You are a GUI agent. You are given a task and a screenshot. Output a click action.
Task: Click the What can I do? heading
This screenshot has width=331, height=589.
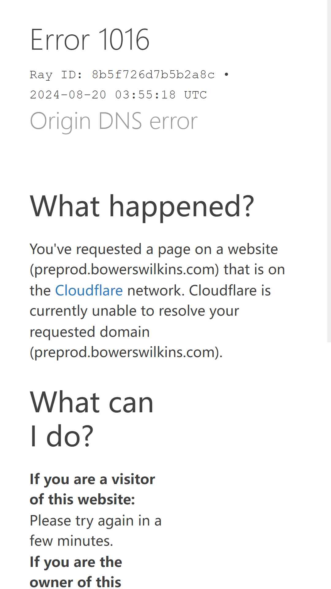(92, 419)
